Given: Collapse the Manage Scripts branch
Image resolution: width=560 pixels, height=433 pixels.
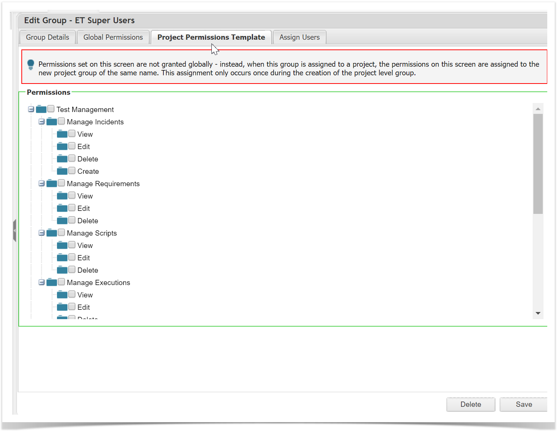Looking at the screenshot, I should click(x=42, y=233).
